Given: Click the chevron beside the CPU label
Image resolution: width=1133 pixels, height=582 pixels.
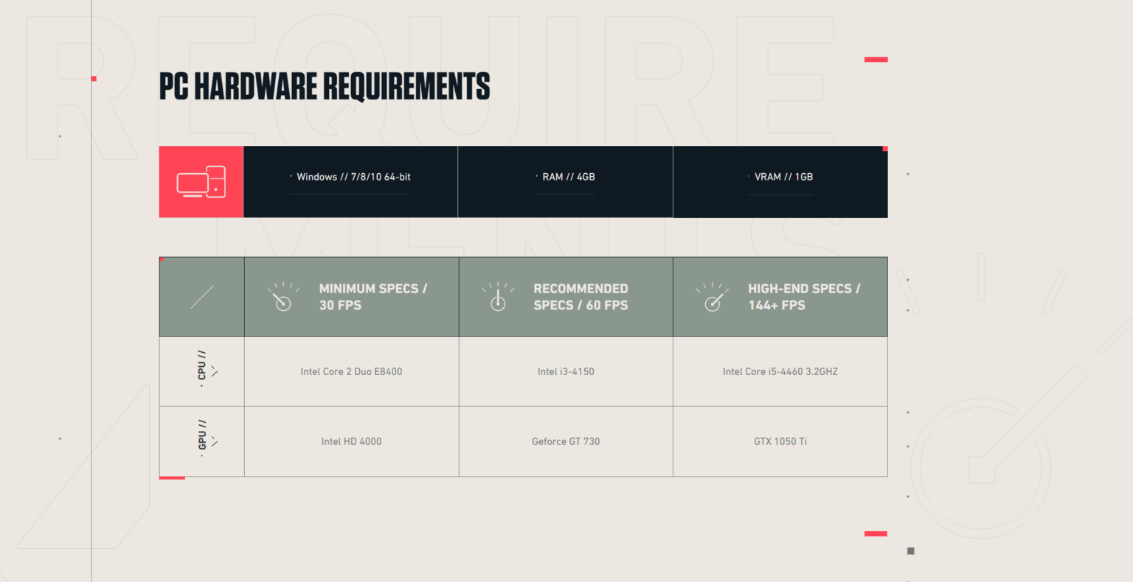Looking at the screenshot, I should click(214, 371).
